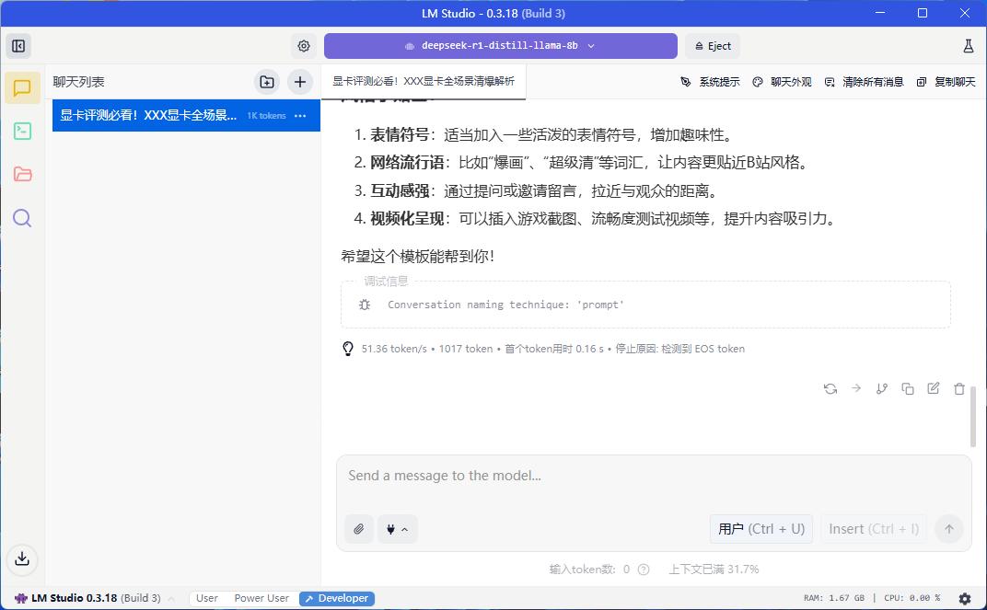Click the 网络流行语 list item

tap(580, 162)
